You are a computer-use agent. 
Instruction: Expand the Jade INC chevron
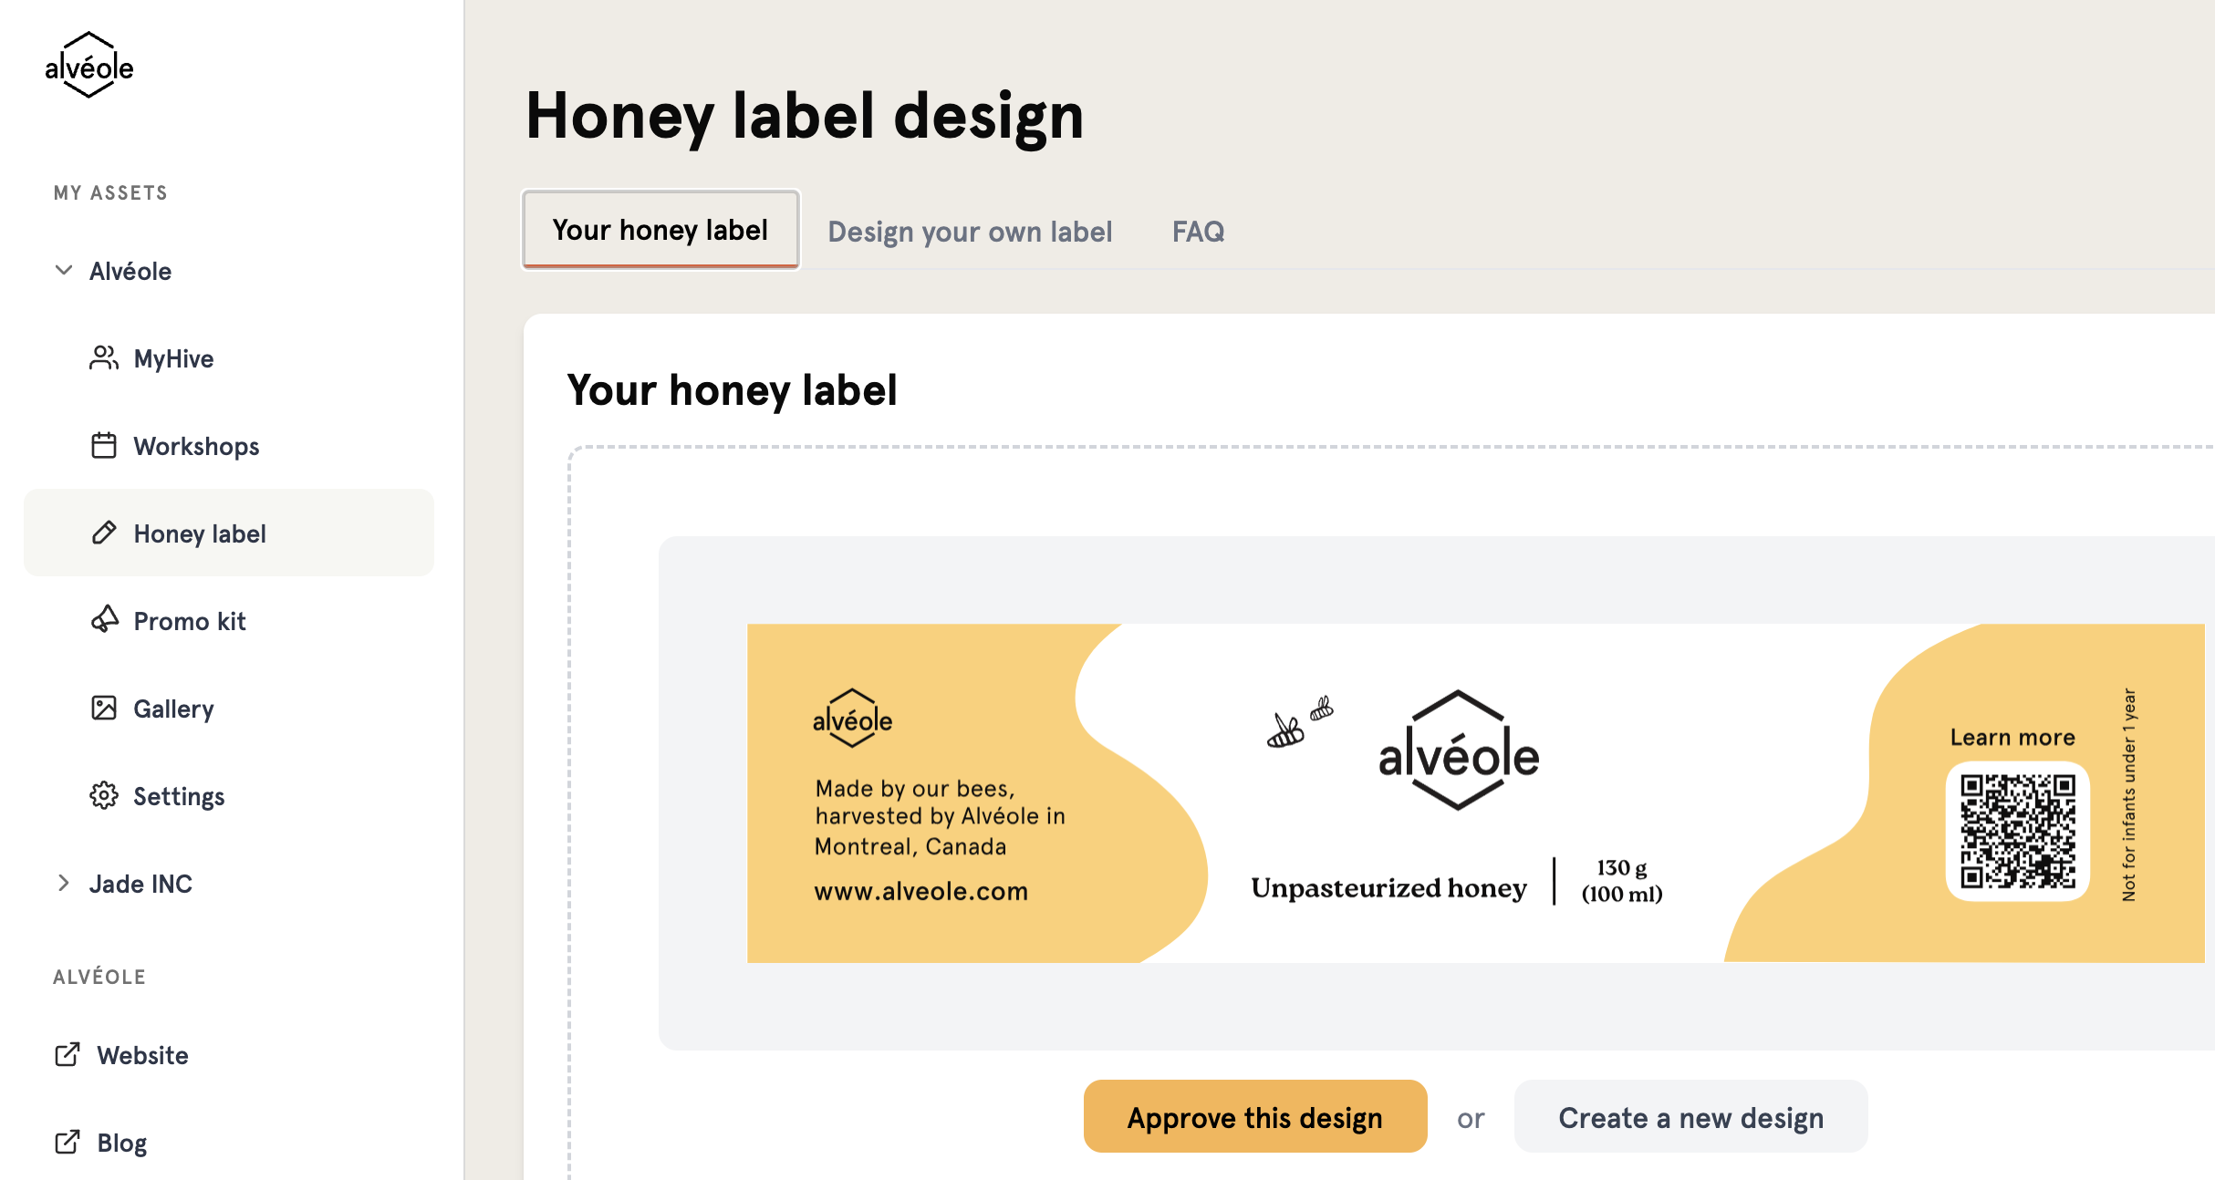(64, 883)
